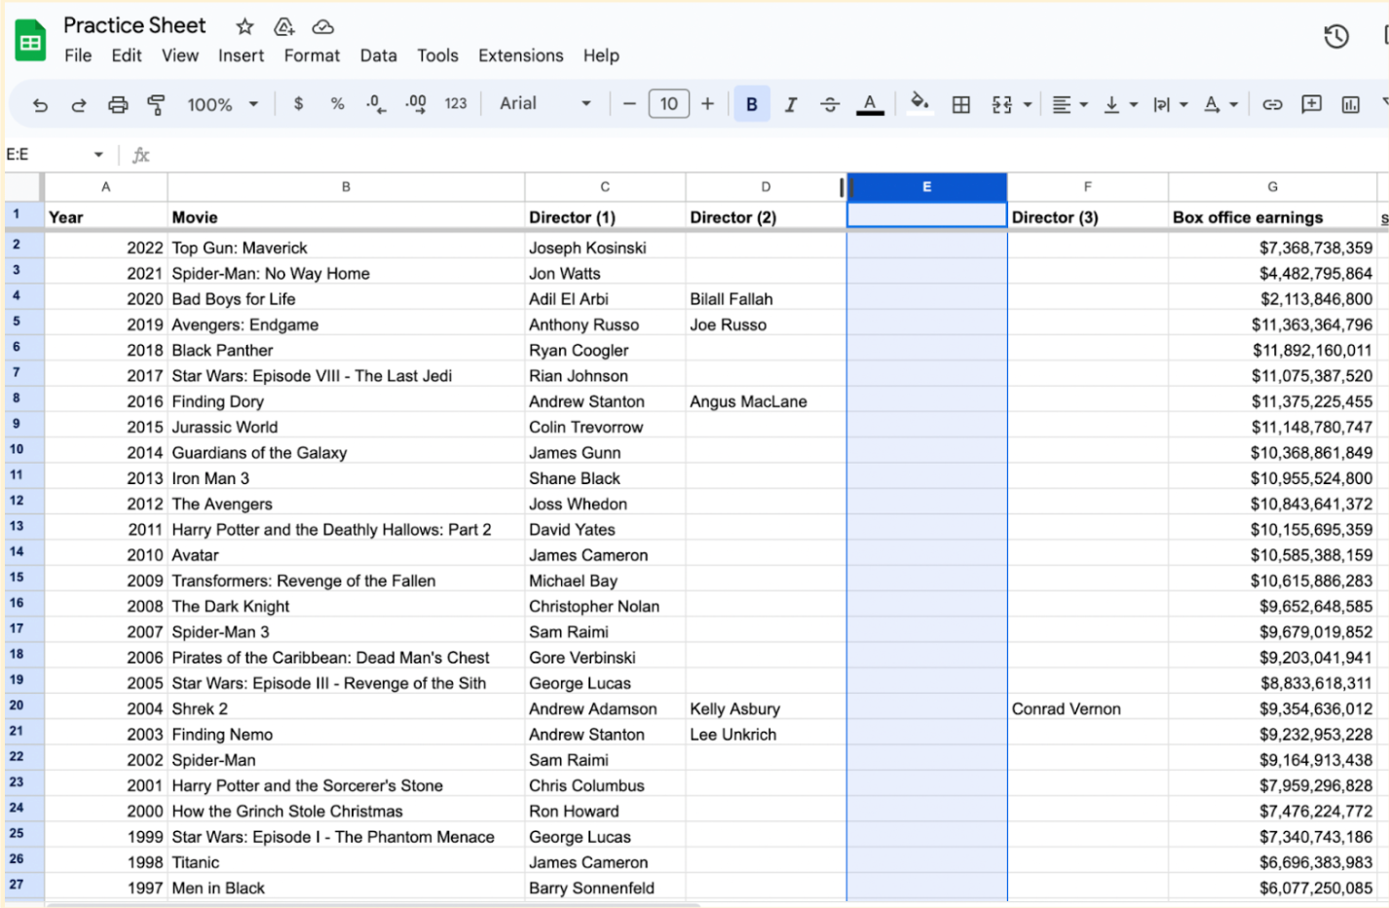Open the File menu
1389x908 pixels.
[x=78, y=56]
